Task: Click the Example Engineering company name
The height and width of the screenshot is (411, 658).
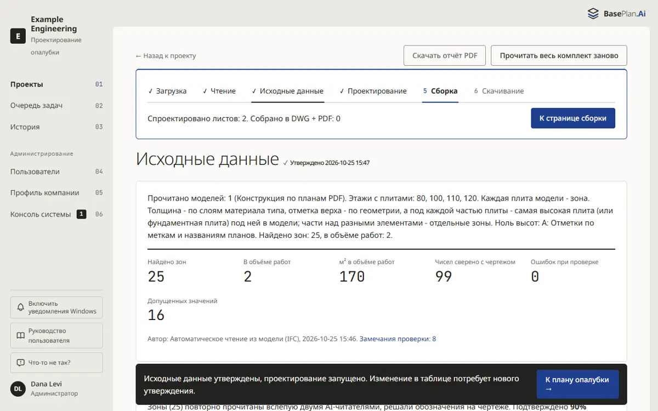Action: point(54,24)
